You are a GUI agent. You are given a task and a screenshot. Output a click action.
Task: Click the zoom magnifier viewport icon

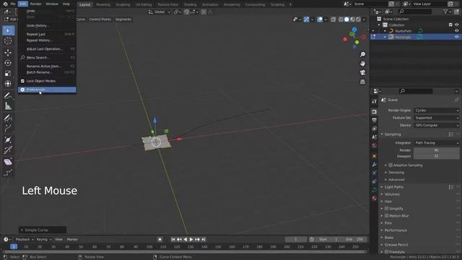pyautogui.click(x=362, y=55)
